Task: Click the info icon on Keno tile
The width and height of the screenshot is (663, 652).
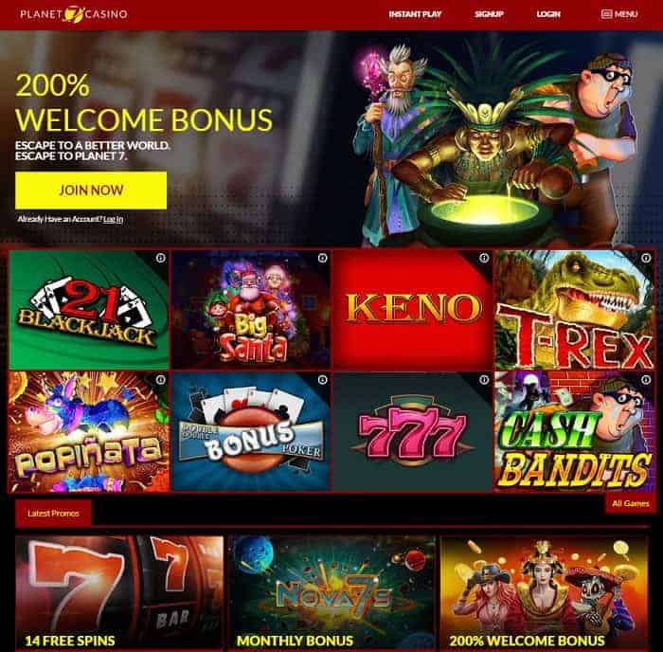Action: click(x=484, y=258)
